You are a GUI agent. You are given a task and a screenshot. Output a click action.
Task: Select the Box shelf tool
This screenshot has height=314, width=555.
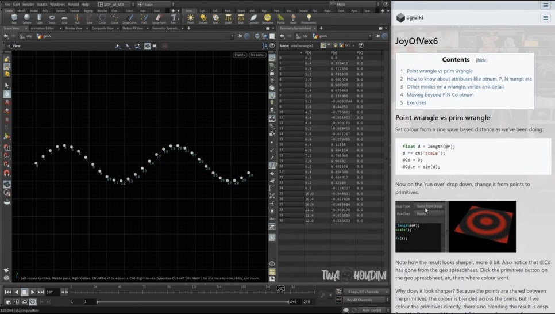pos(14,19)
